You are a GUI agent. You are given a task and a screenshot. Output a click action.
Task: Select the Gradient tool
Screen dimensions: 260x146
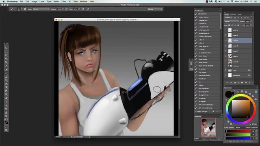click(6, 87)
